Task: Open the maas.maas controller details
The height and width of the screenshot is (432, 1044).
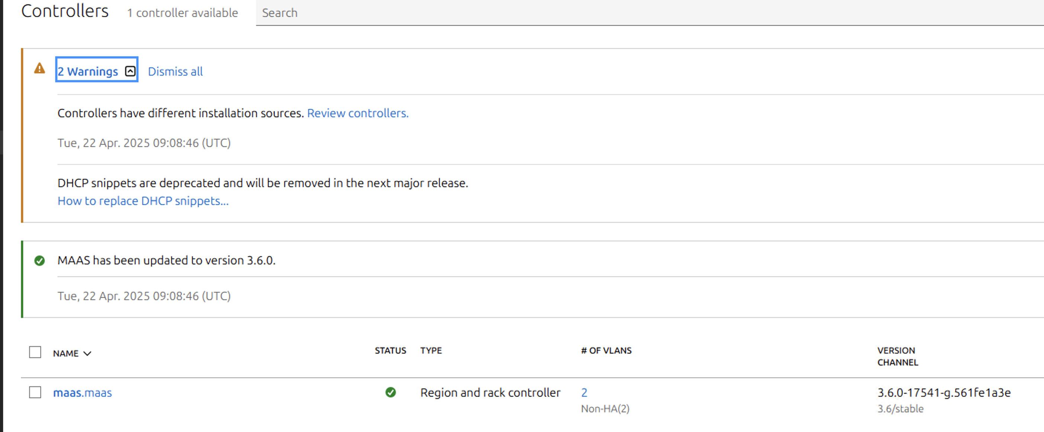Action: click(x=82, y=392)
